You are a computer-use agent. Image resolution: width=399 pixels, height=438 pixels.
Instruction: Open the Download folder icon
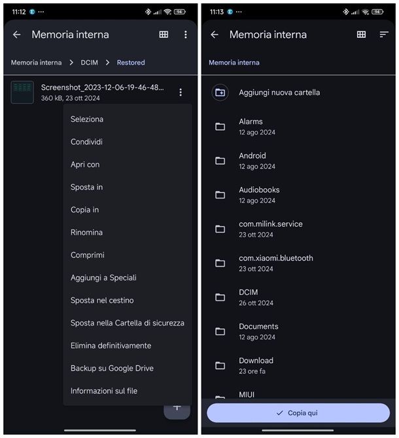[x=220, y=365]
